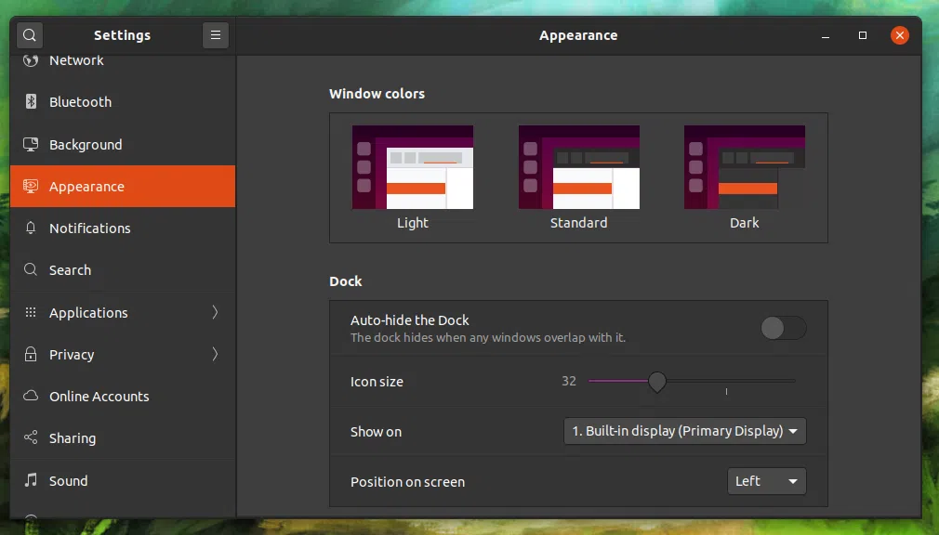939x535 pixels.
Task: Open the Position on screen dropdown
Action: pyautogui.click(x=766, y=481)
